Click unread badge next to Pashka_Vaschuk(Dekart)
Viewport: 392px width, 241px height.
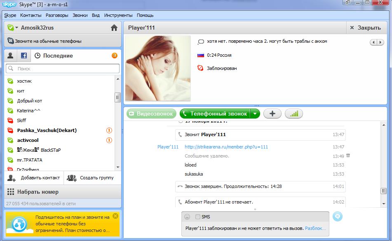point(109,130)
